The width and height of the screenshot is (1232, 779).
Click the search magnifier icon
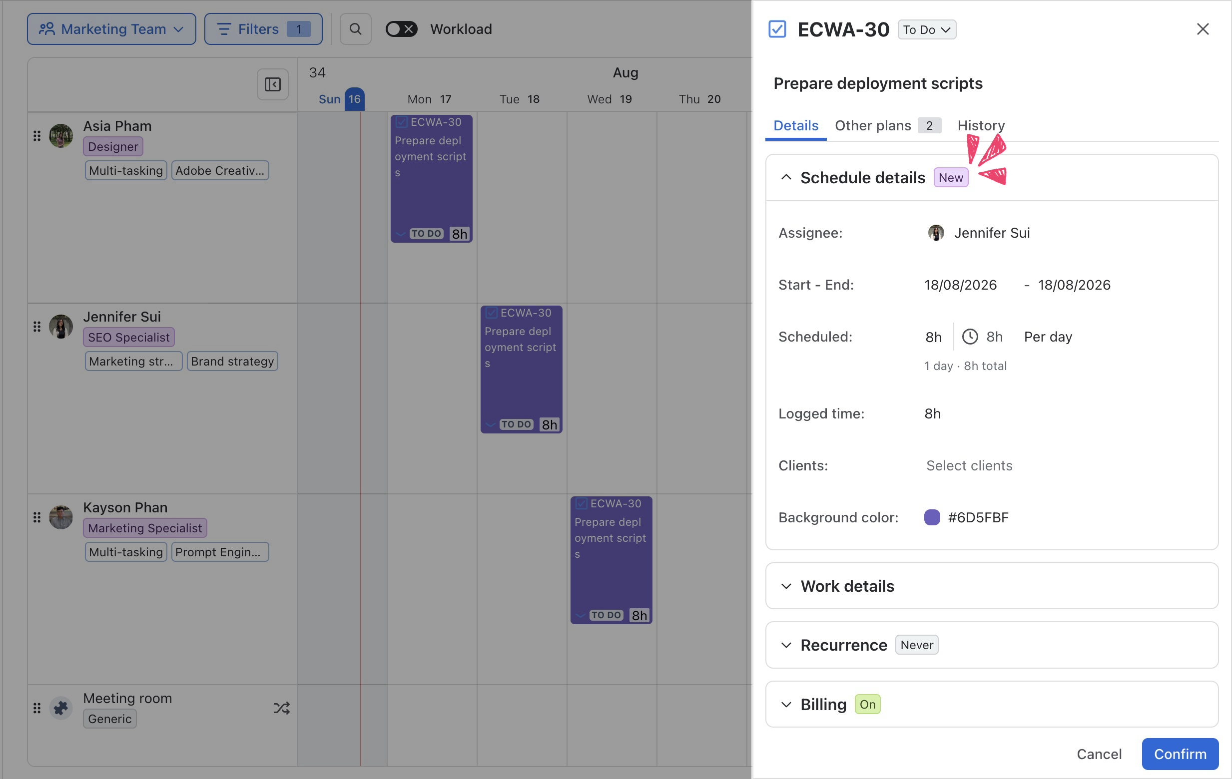356,29
